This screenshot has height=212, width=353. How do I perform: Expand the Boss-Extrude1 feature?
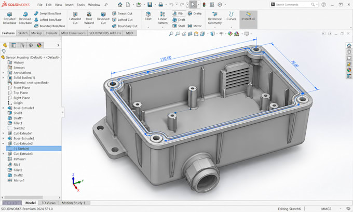(3, 108)
